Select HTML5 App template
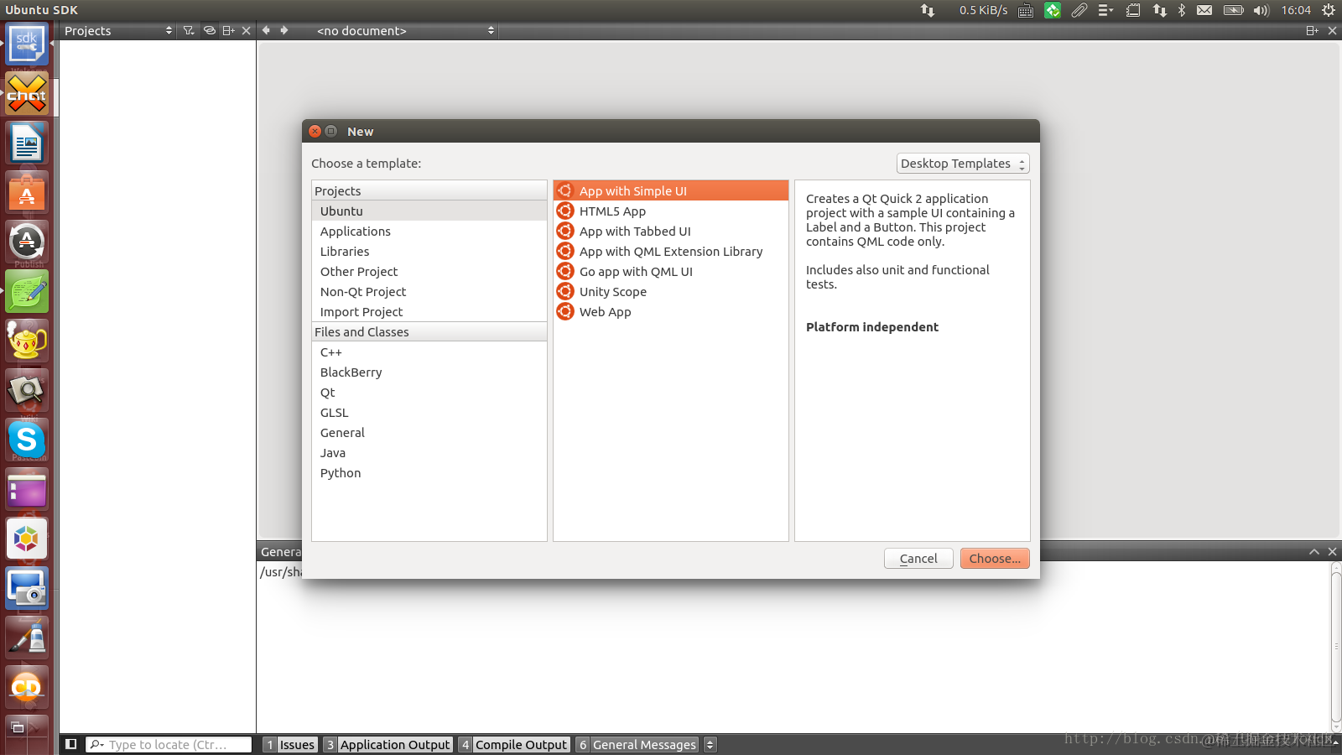The height and width of the screenshot is (755, 1342). 671,211
